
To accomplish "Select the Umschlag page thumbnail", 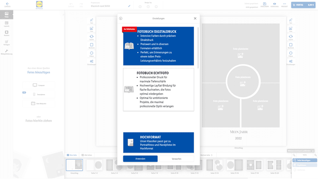I will (x=74, y=165).
